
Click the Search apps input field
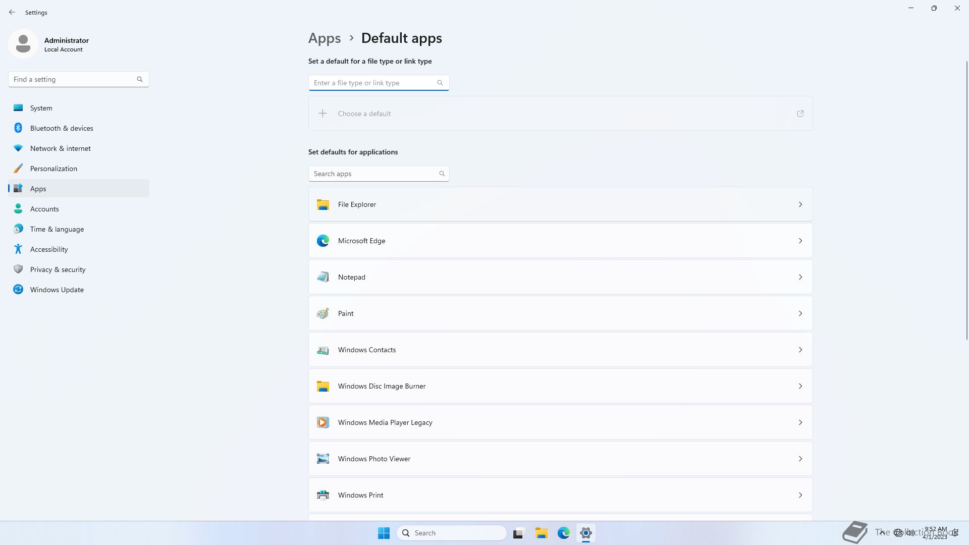pyautogui.click(x=379, y=174)
